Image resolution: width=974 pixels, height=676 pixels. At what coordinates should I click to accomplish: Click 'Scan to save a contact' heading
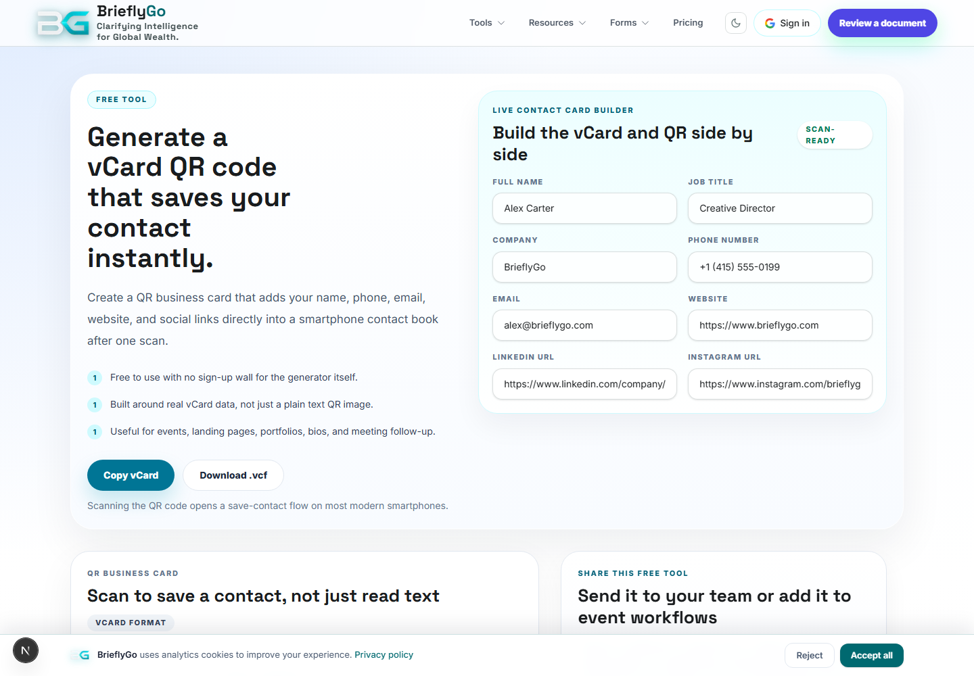point(263,596)
